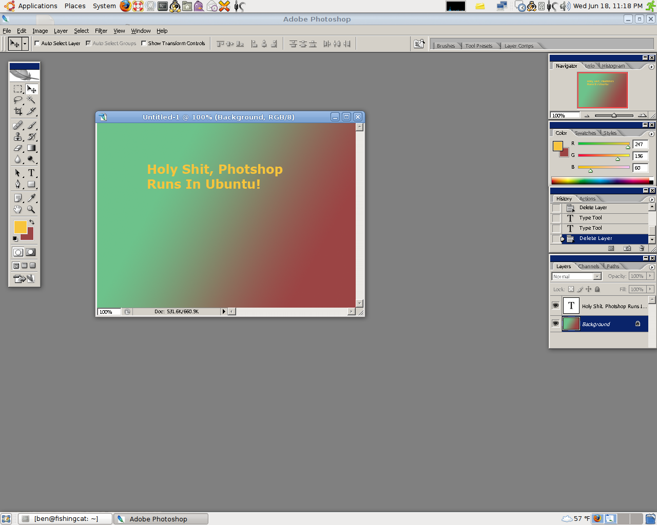Click the Adobe Photoshop taskbar button
Viewport: 657px width, 525px height.
pyautogui.click(x=161, y=519)
